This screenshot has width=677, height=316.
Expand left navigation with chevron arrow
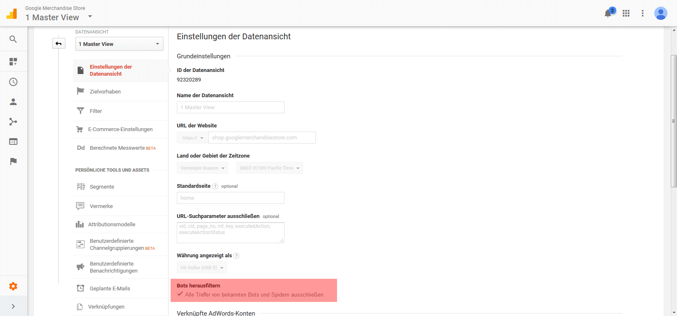coord(13,306)
